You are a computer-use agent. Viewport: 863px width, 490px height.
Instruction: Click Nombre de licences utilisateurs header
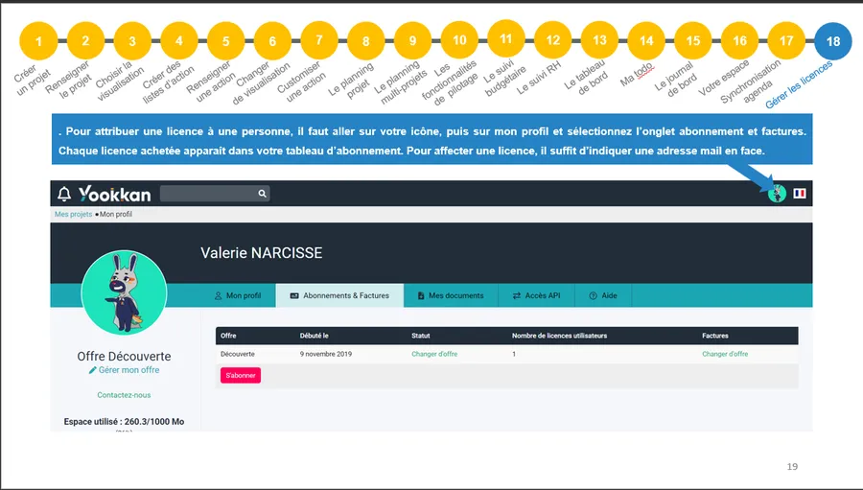point(560,336)
